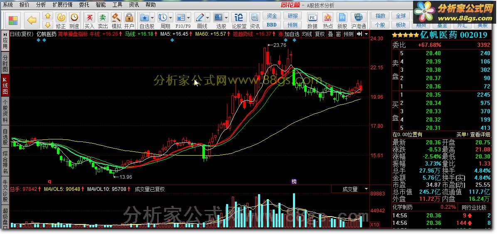Image resolution: width=497 pixels, height=234 pixels.
Task: Collapse sidebar using top-left arrow toggle
Action: coord(5,34)
